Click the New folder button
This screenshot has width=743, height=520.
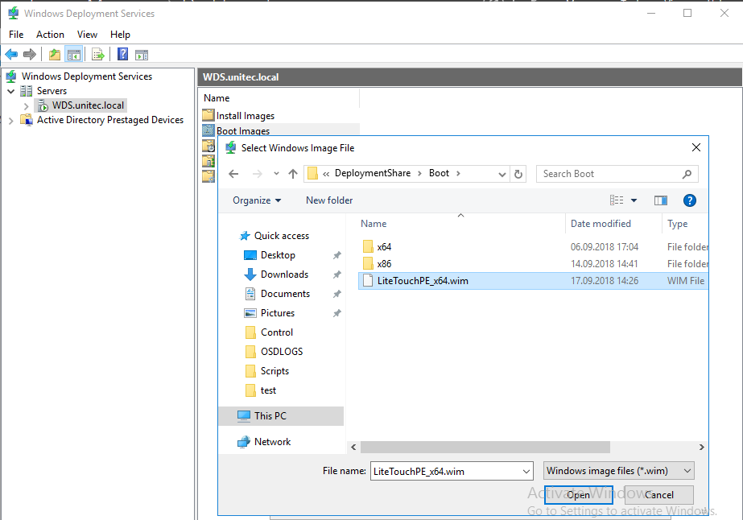coord(329,200)
